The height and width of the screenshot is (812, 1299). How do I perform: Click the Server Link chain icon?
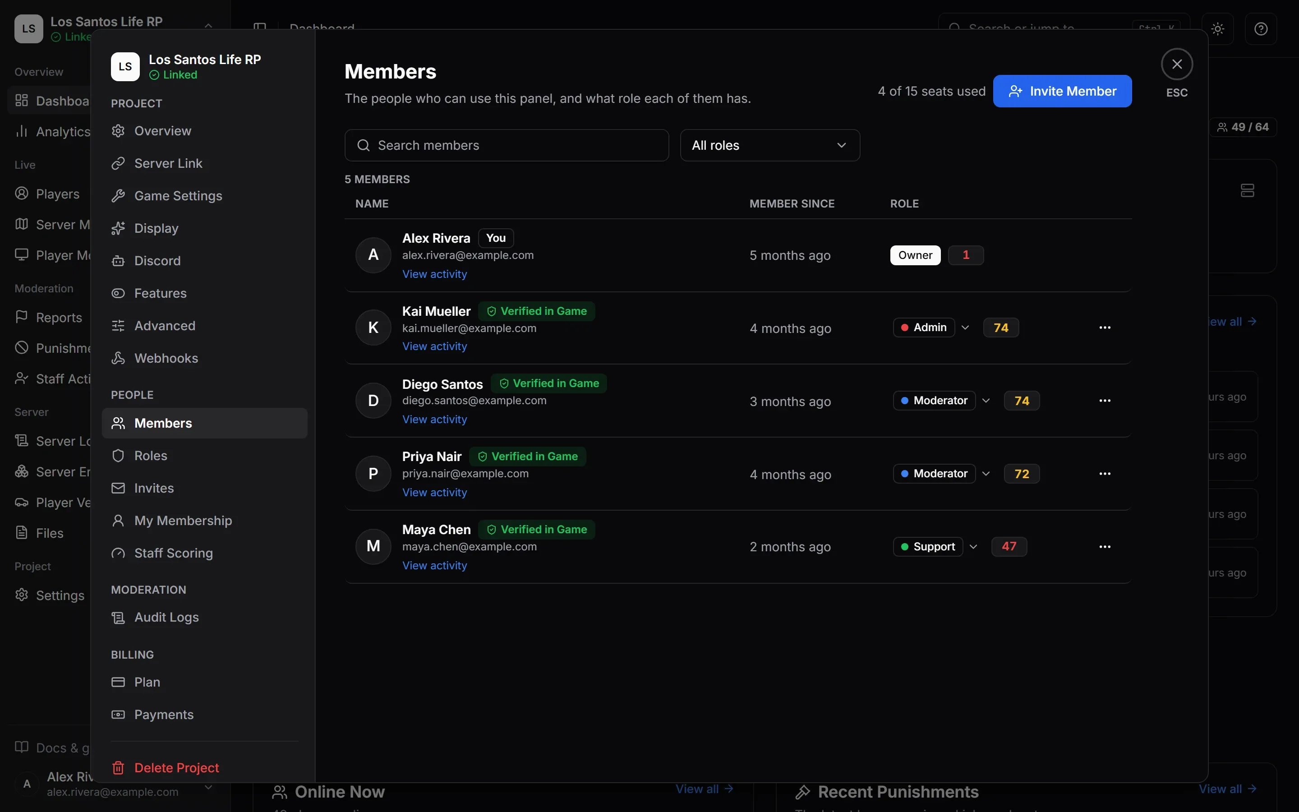pos(118,163)
